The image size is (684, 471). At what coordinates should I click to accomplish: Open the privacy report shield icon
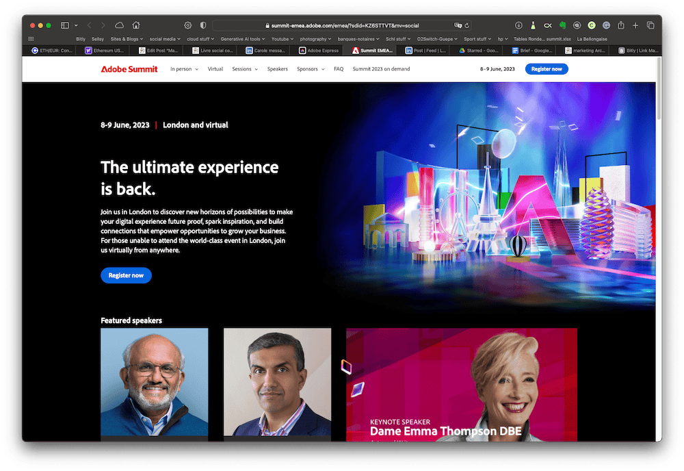(203, 25)
